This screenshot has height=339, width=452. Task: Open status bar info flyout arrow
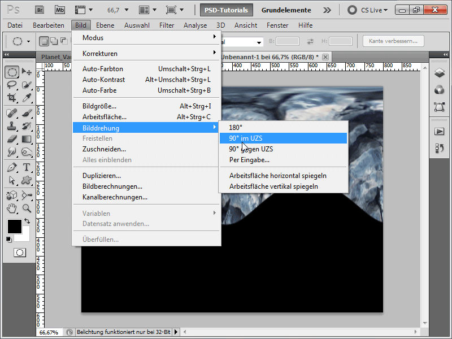pyautogui.click(x=176, y=332)
